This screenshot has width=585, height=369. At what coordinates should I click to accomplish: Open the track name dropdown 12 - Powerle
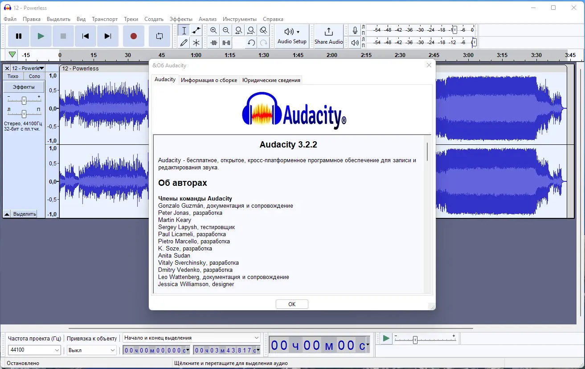[x=27, y=68]
